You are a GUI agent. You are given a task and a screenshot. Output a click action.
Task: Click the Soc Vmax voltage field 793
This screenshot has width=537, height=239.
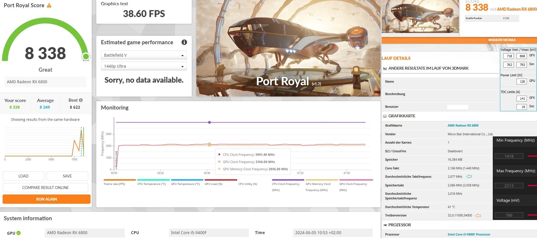click(x=522, y=65)
